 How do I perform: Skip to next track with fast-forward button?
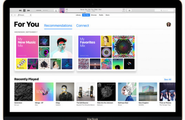click(29, 11)
